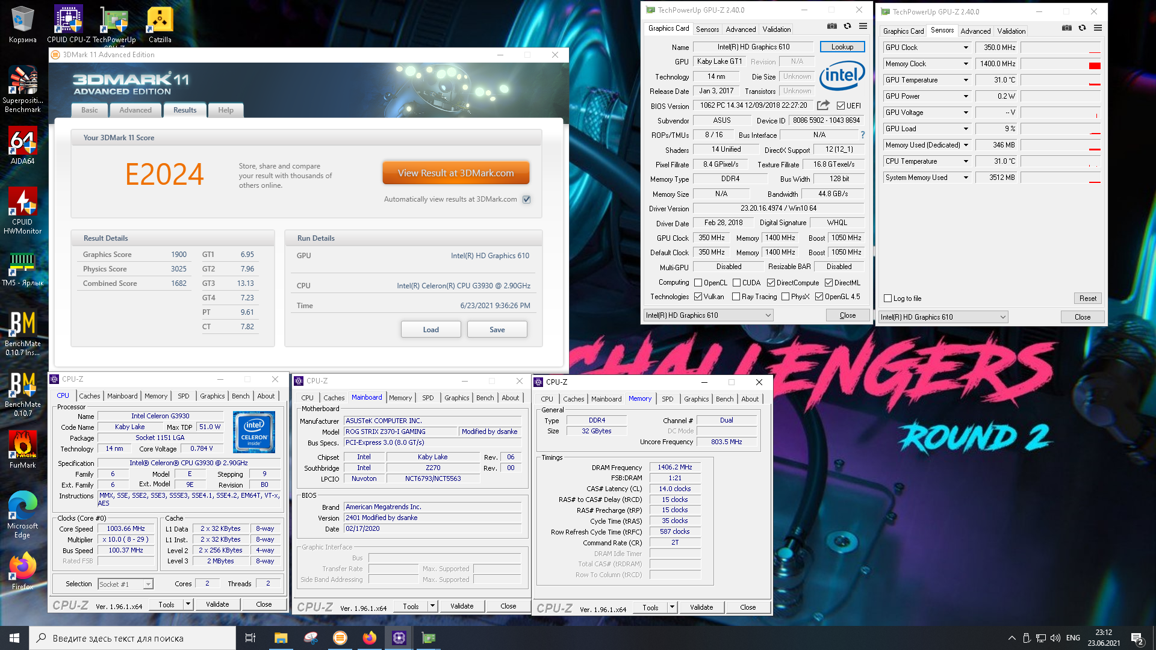The image size is (1156, 650).
Task: Expand GPU Power sensor dropdown
Action: pos(966,96)
